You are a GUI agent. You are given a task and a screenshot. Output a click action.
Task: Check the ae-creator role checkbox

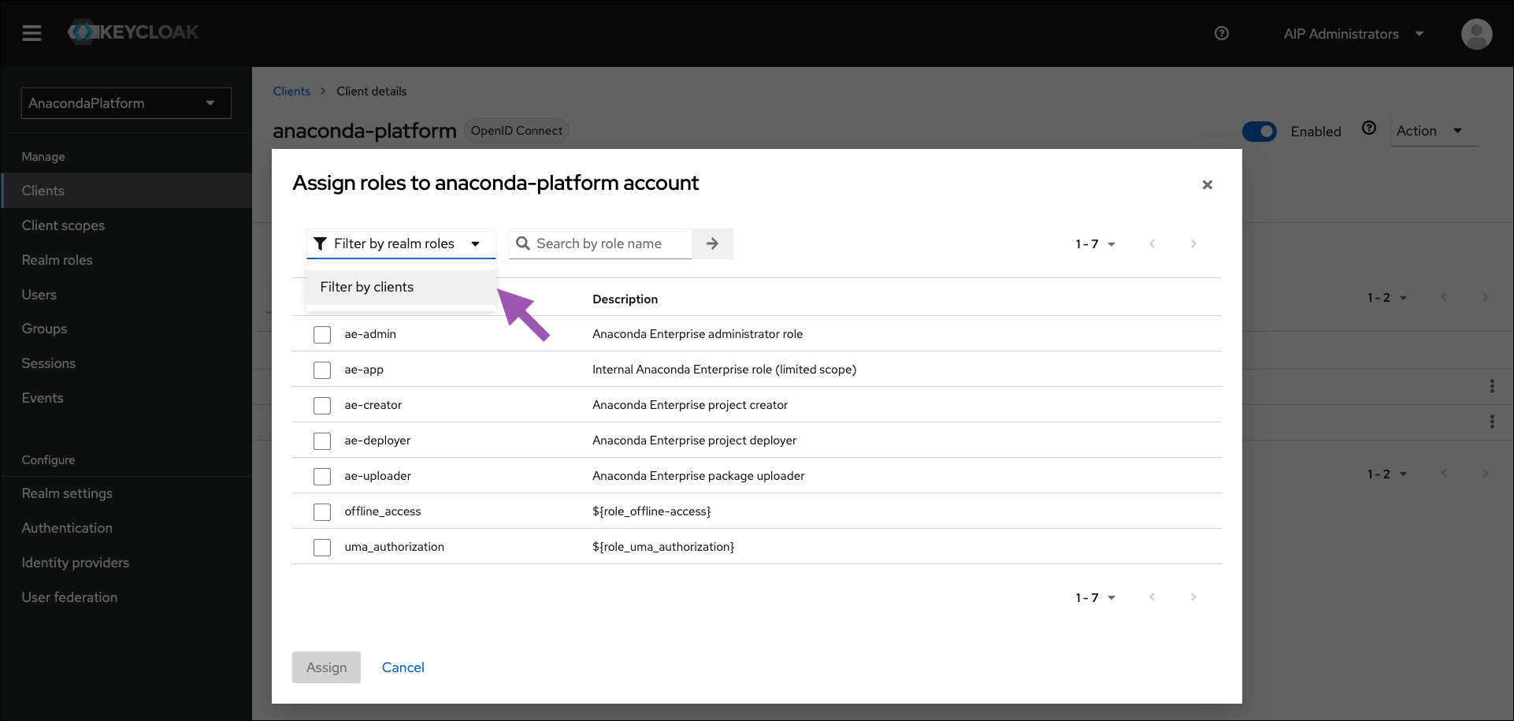coord(322,406)
